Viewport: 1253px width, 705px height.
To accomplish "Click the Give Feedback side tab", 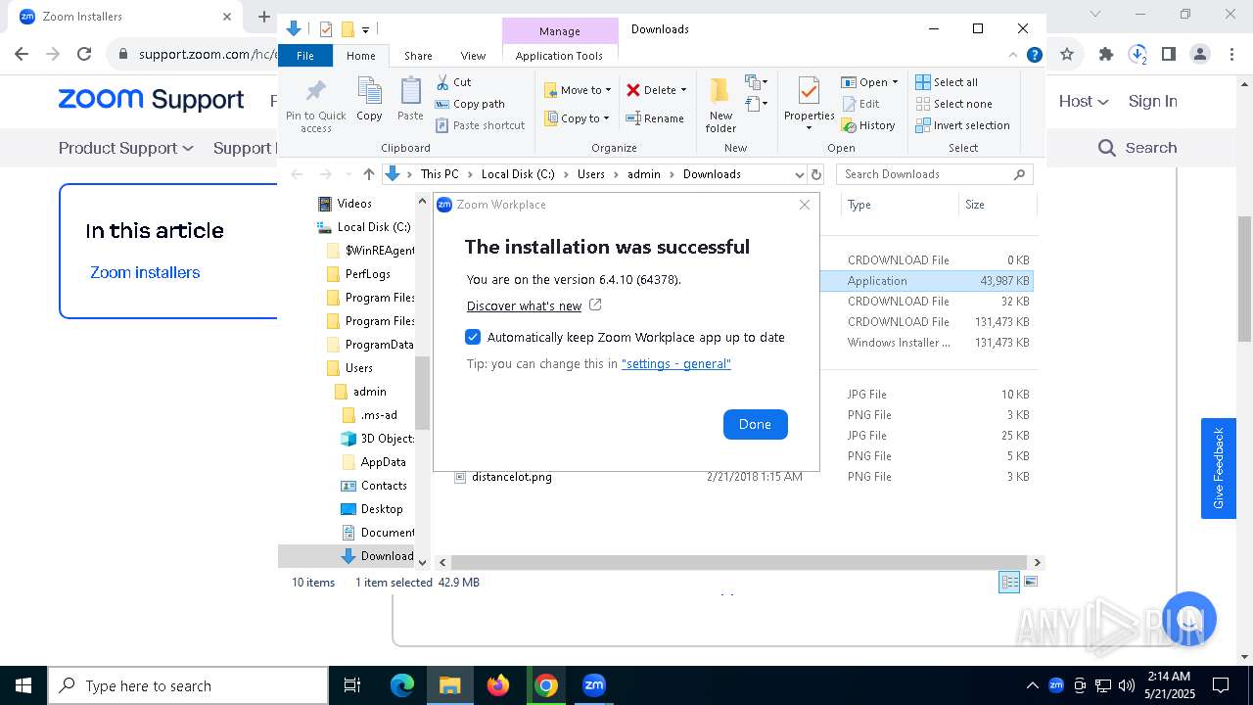I will coord(1218,468).
